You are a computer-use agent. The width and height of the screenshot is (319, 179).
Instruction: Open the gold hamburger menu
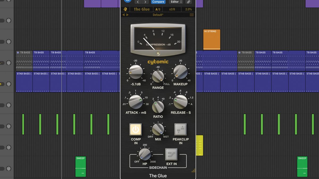[x=192, y=15]
